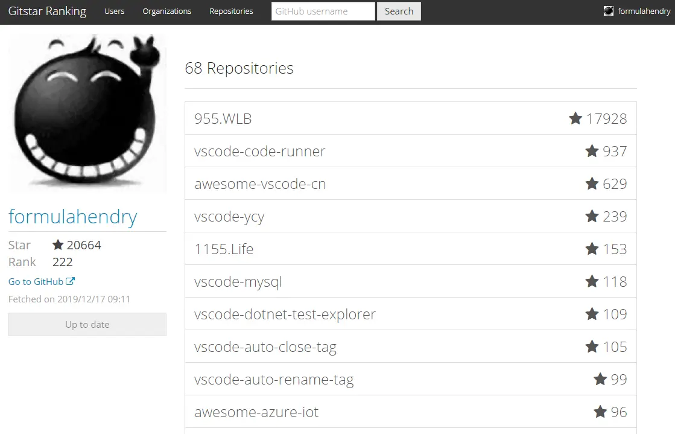Screen dimensions: 675x434
Task: Click the star icon next to 118
Action: pos(592,281)
